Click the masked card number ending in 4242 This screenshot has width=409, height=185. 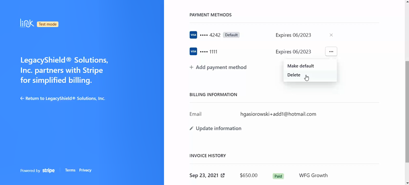click(x=210, y=35)
